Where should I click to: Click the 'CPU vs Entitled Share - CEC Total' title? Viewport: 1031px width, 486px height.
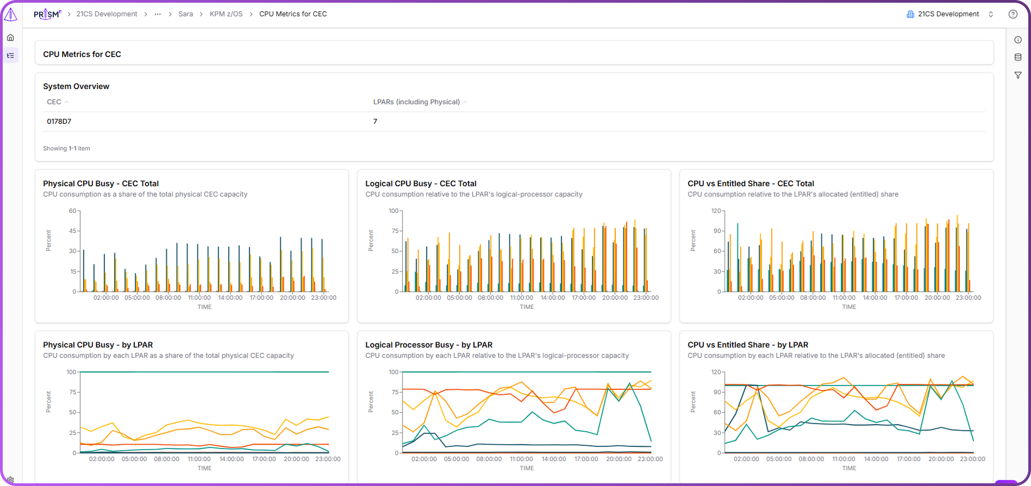[751, 184]
